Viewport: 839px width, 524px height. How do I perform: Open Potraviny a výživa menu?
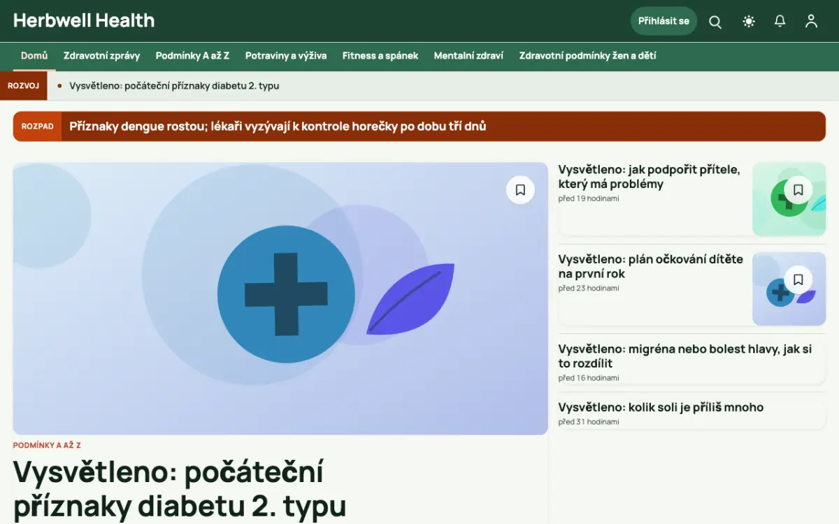(x=286, y=56)
